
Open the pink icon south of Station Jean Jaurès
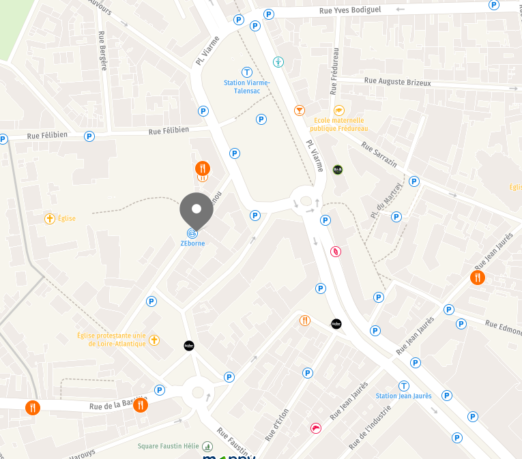(316, 428)
